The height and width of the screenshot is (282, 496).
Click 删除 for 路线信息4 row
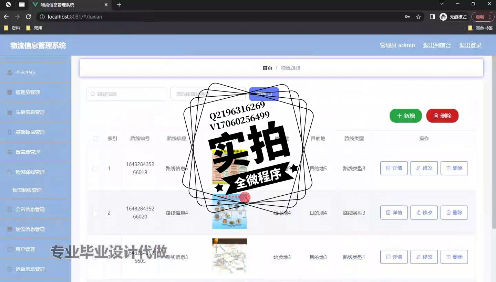click(x=454, y=213)
